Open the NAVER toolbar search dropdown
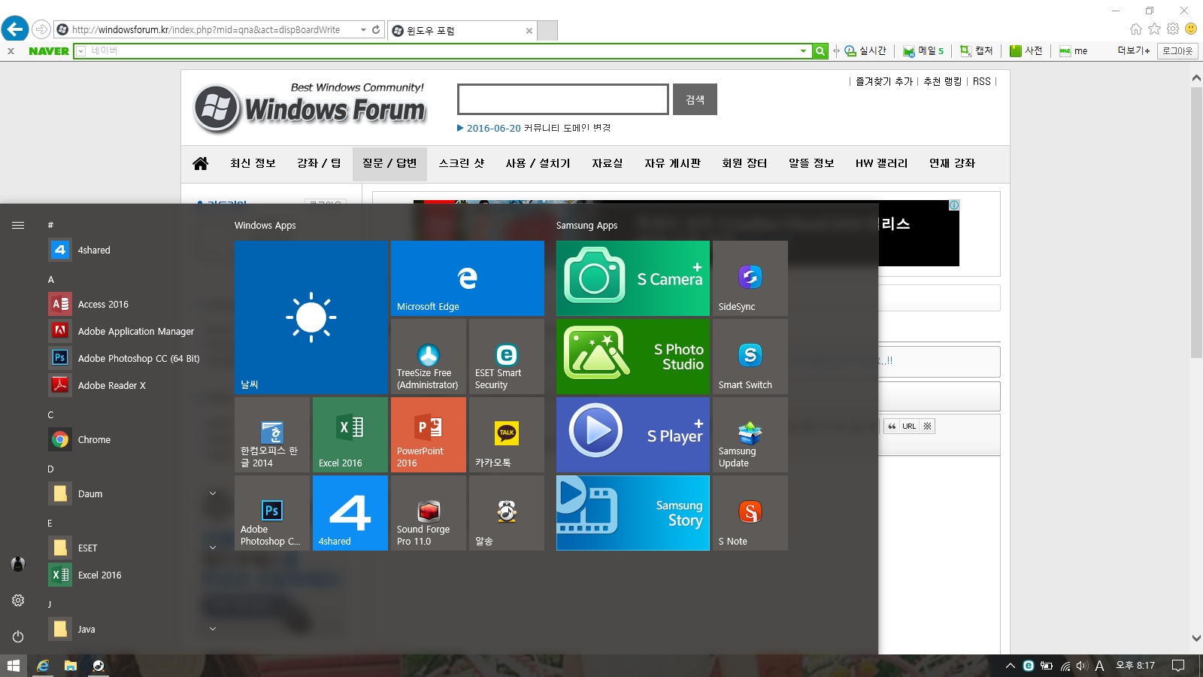1203x677 pixels. pyautogui.click(x=803, y=51)
